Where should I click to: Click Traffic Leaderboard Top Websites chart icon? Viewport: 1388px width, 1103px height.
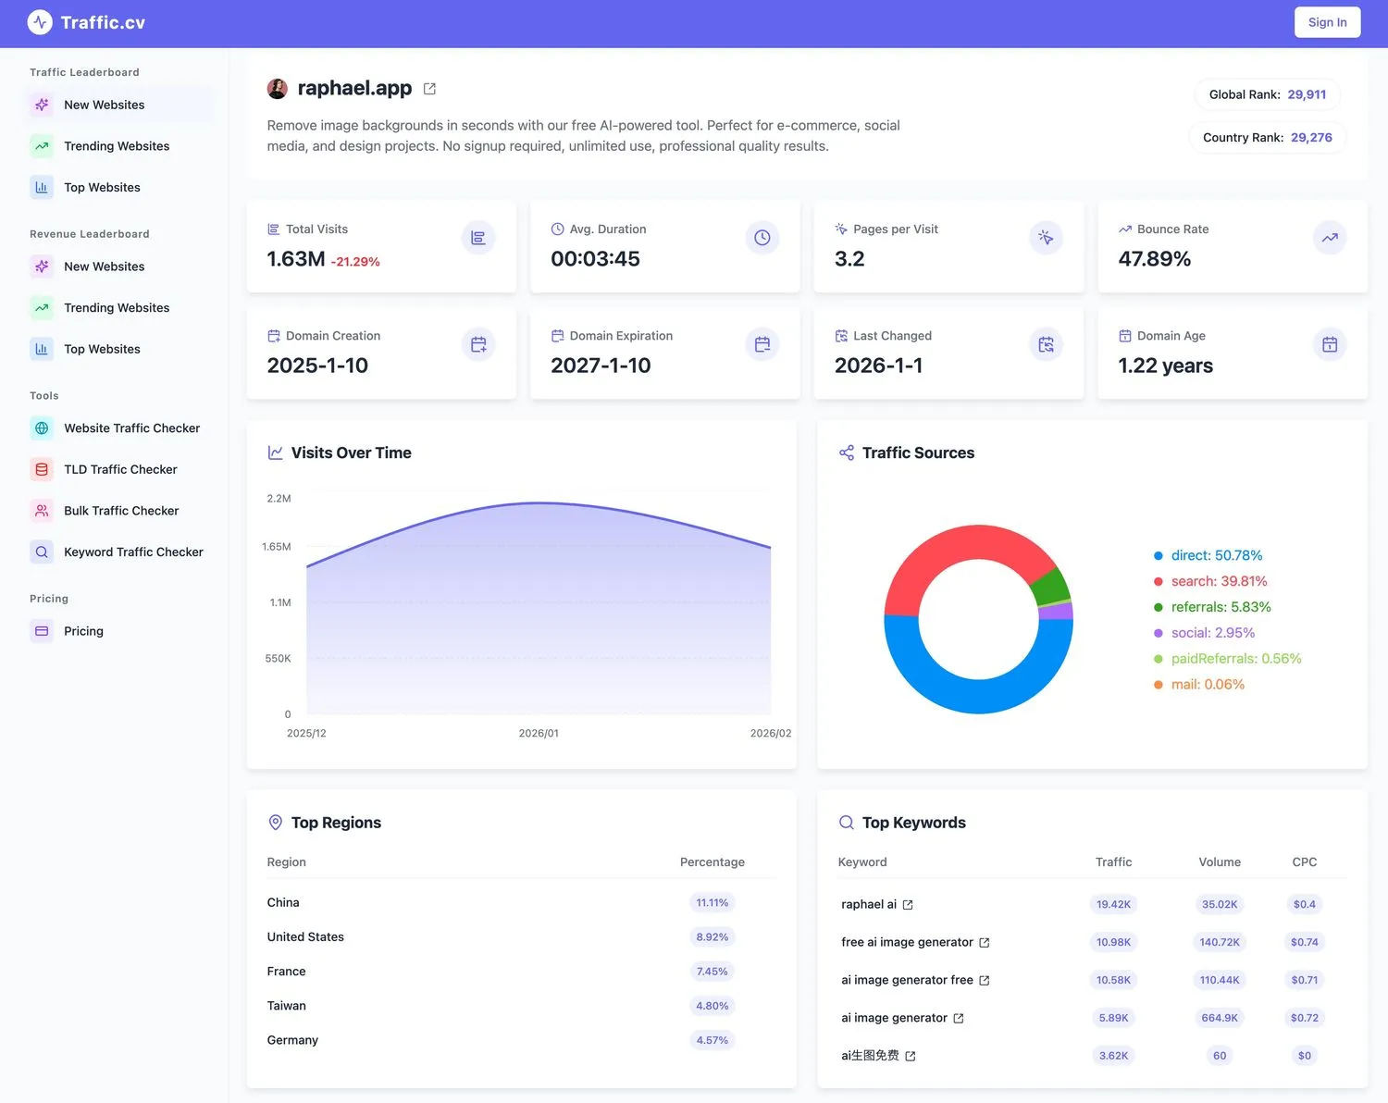click(x=42, y=187)
